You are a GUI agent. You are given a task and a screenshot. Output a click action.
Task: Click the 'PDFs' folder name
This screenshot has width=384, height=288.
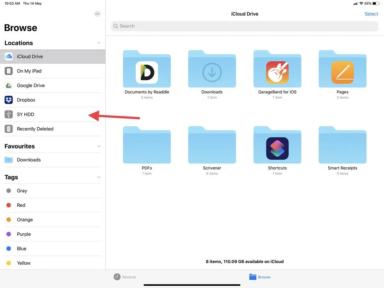pos(147,168)
